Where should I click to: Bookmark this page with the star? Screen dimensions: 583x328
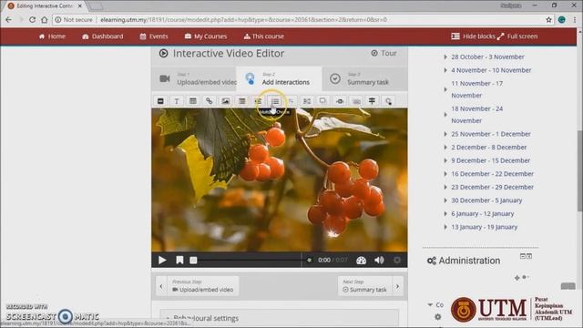point(548,20)
